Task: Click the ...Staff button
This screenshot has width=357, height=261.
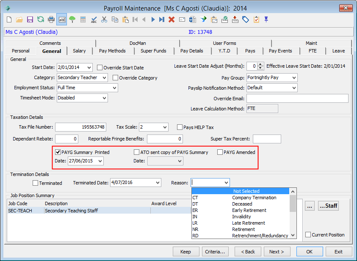Action: (x=328, y=206)
